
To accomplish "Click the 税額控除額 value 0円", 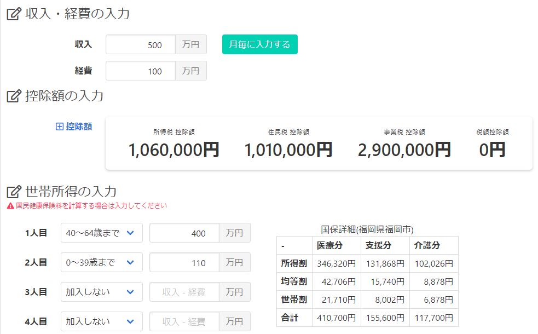I will pos(493,150).
